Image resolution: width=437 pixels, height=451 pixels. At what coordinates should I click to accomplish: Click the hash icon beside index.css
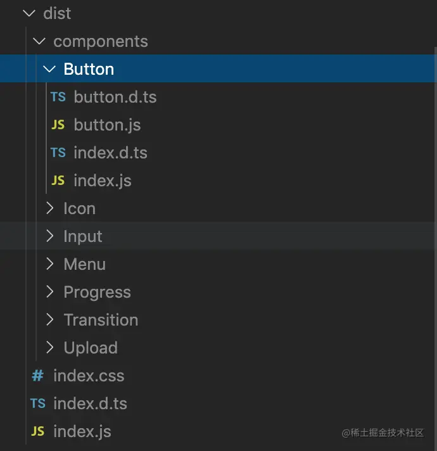pos(38,376)
